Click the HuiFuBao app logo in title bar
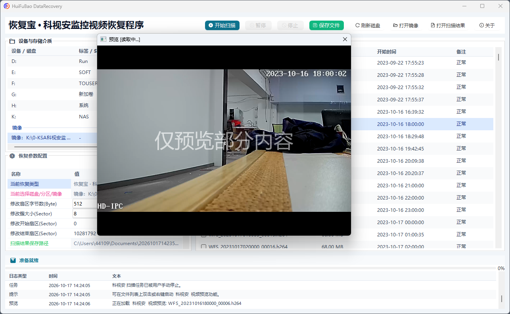Screen dimensions: 510x314 click(7, 6)
